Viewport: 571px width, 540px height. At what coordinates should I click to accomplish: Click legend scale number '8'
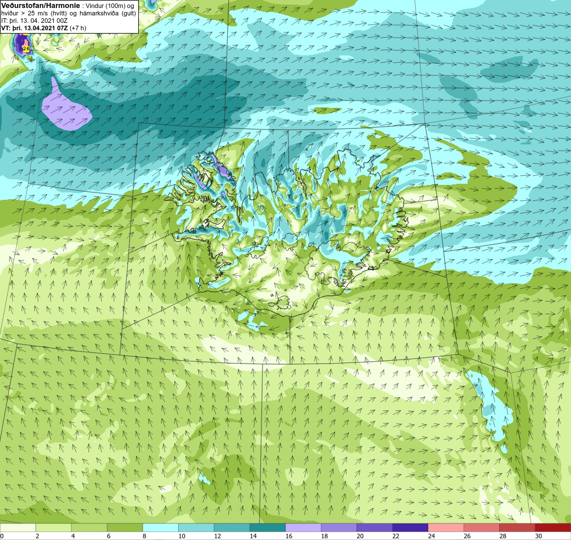pyautogui.click(x=144, y=535)
